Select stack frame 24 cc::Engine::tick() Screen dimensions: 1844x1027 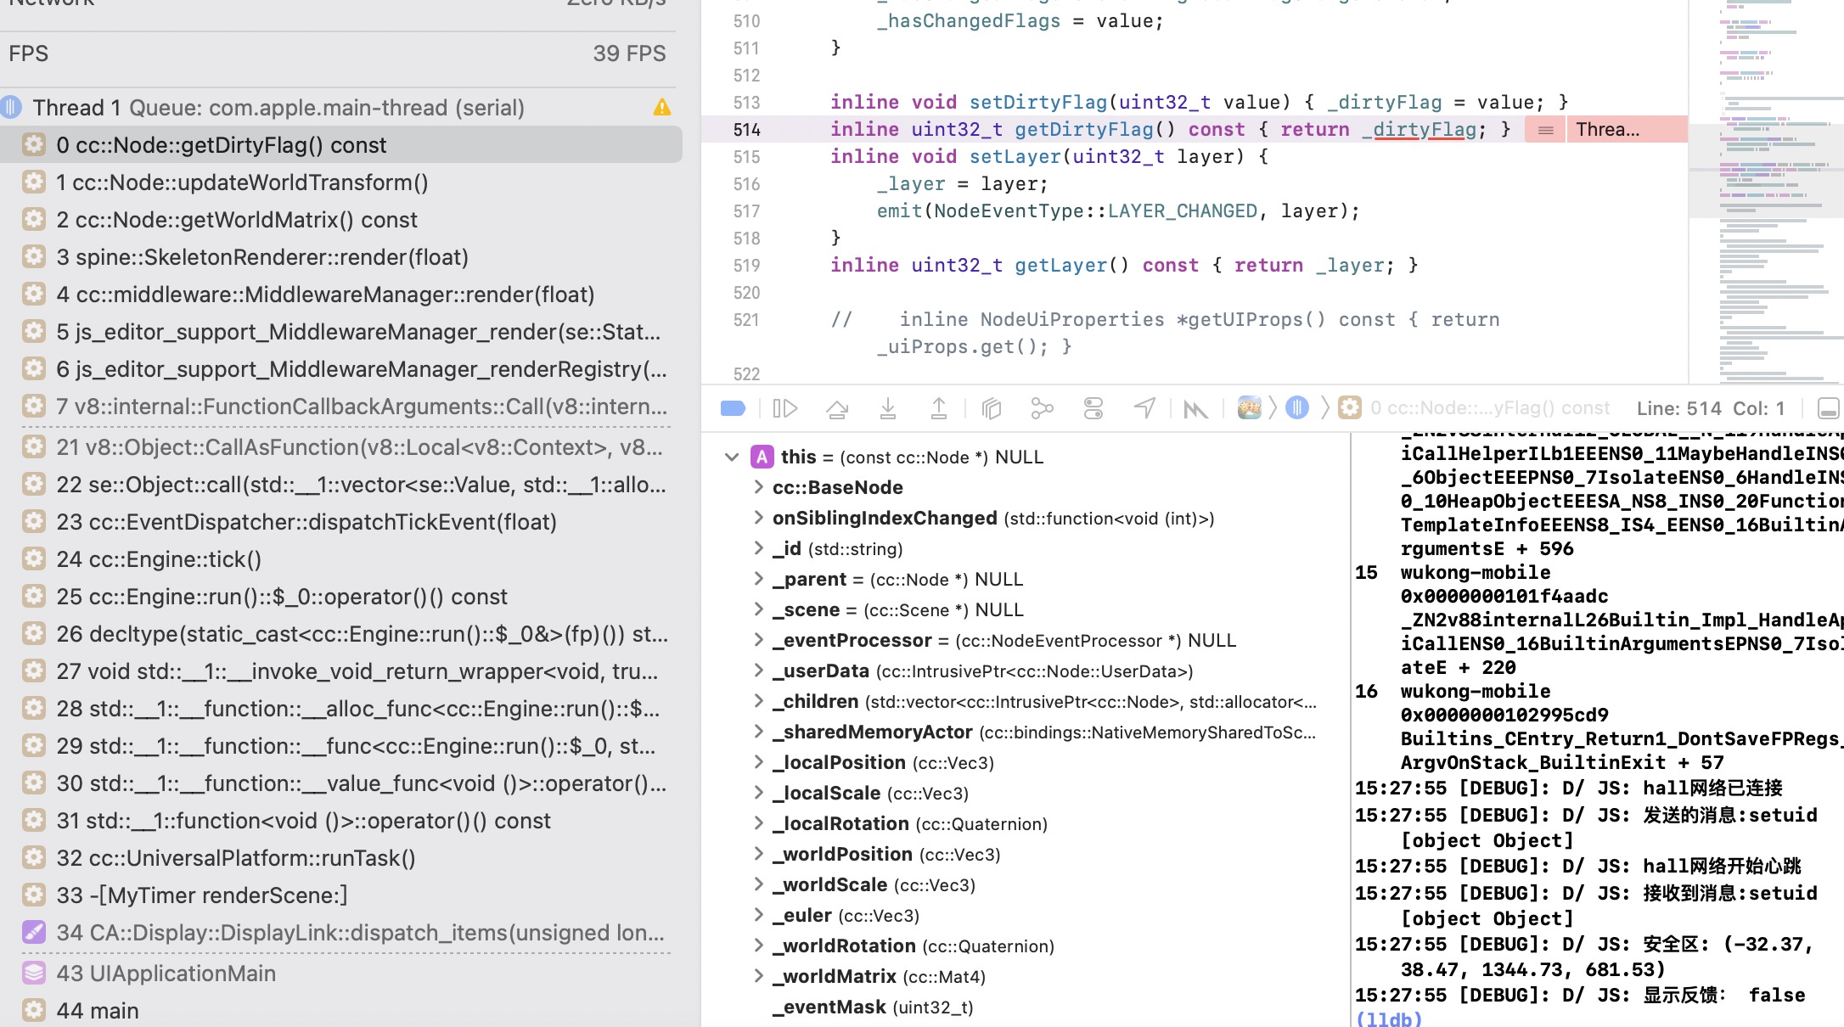pos(159,559)
